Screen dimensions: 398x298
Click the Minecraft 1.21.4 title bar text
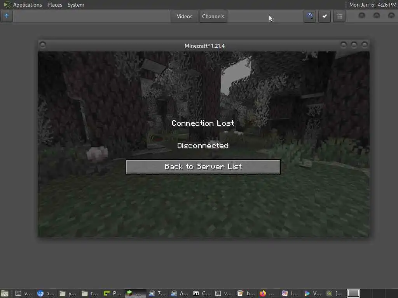coord(204,46)
